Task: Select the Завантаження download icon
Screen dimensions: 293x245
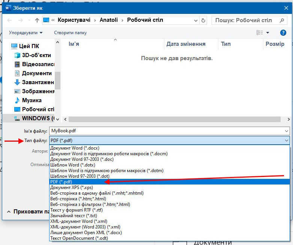Action: point(17,82)
